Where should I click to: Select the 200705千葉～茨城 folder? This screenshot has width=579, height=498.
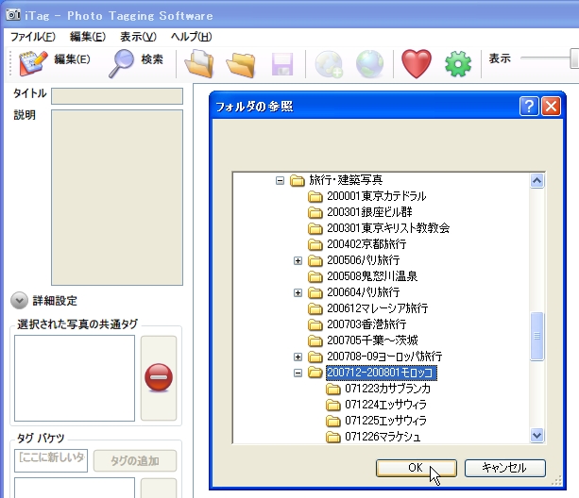(x=372, y=340)
